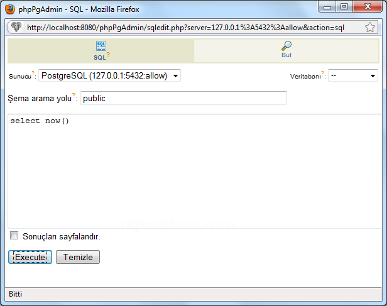Click the Firefox logo in title bar
Image resolution: width=387 pixels, height=306 pixels.
point(10,9)
